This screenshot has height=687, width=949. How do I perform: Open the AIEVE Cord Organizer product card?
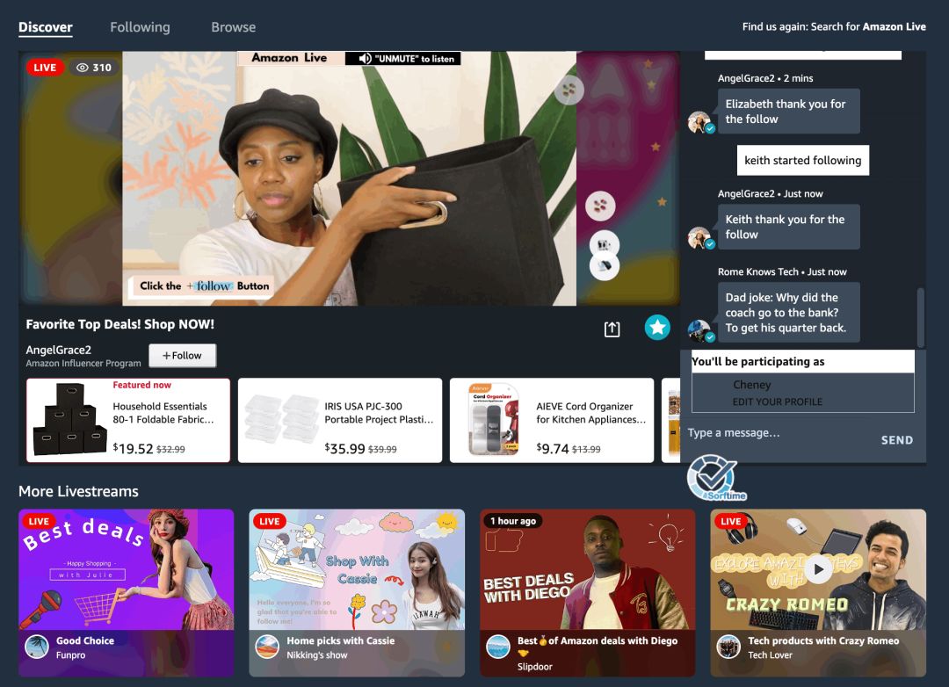pyautogui.click(x=552, y=421)
